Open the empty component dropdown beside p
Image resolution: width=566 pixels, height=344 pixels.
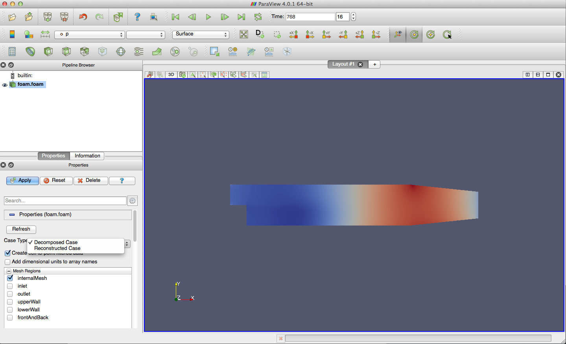point(146,35)
